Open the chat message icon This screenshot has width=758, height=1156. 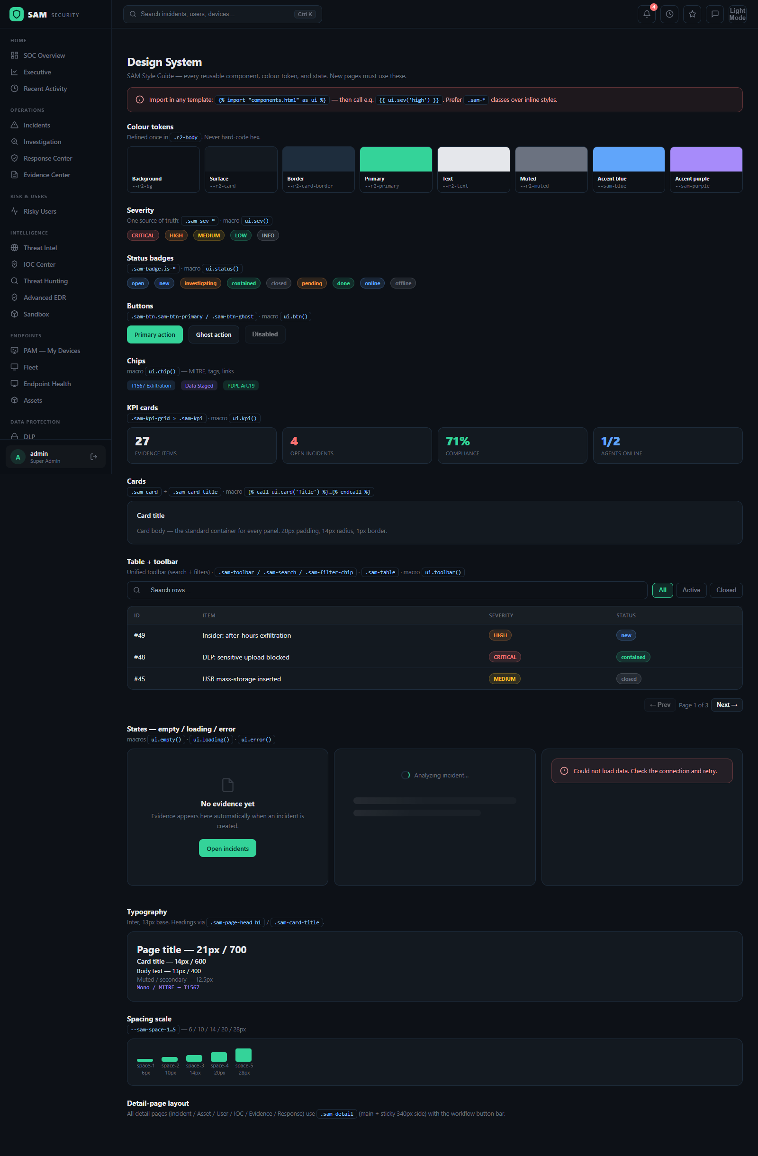coord(715,14)
